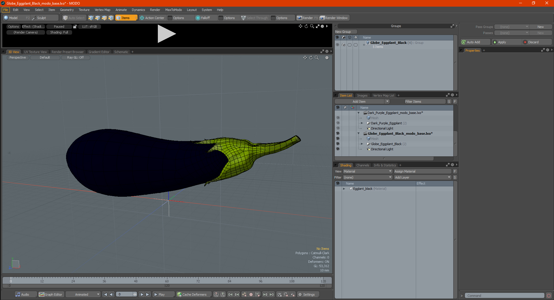Click the 3D viewport zoom magnifier icon

tap(317, 58)
